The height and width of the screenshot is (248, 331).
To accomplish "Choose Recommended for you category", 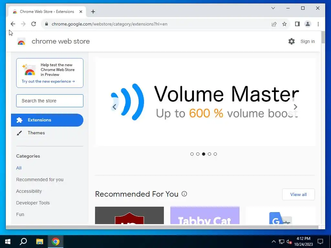I will click(40, 180).
